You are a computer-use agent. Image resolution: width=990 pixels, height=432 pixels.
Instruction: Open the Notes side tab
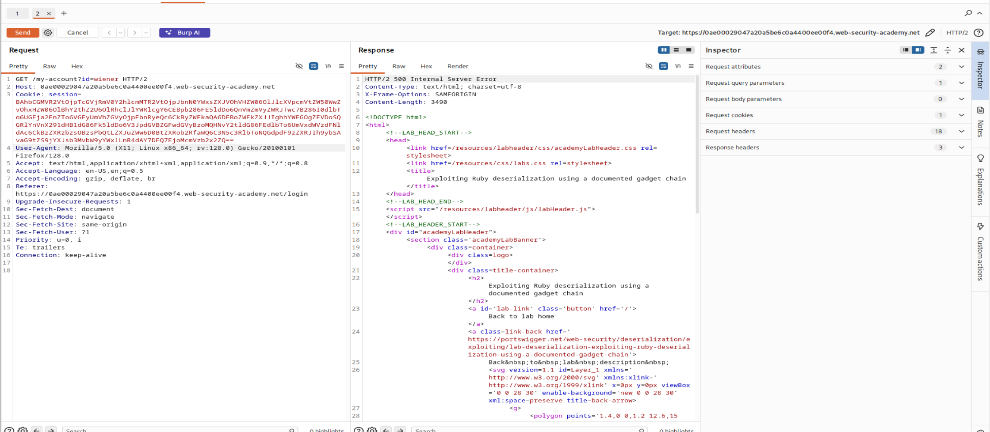(980, 122)
